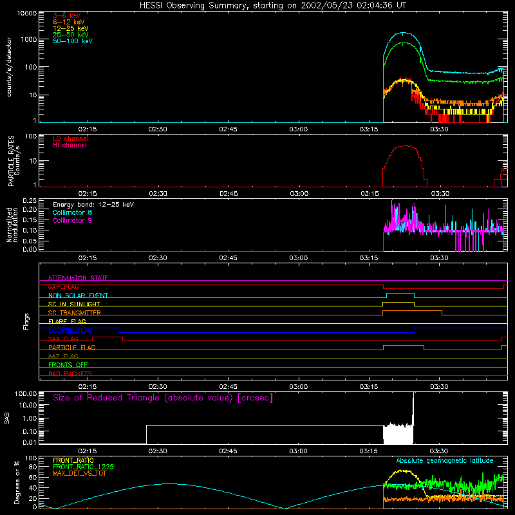Click the 100.00 y-axis label in SAS panel
This screenshot has width=515, height=515.
click(x=26, y=394)
